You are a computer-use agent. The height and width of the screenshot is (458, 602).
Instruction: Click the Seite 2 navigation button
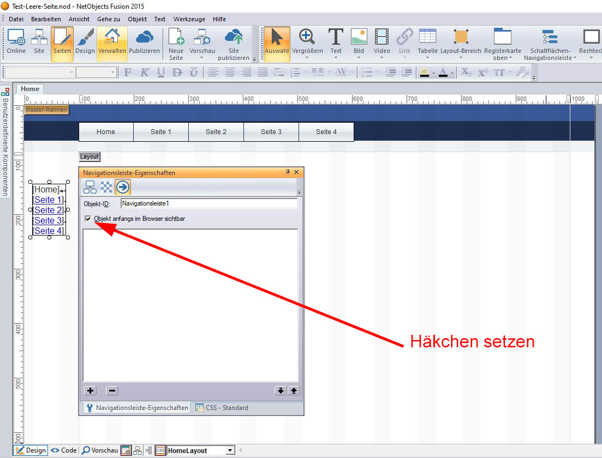point(216,132)
